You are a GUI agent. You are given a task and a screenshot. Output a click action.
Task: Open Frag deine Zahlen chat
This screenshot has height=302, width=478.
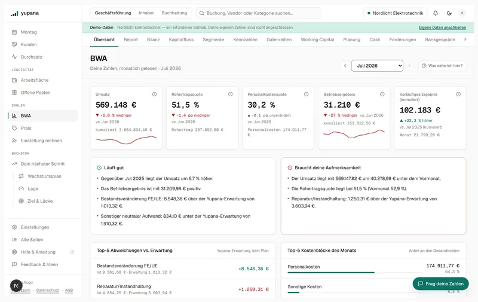tap(440, 283)
